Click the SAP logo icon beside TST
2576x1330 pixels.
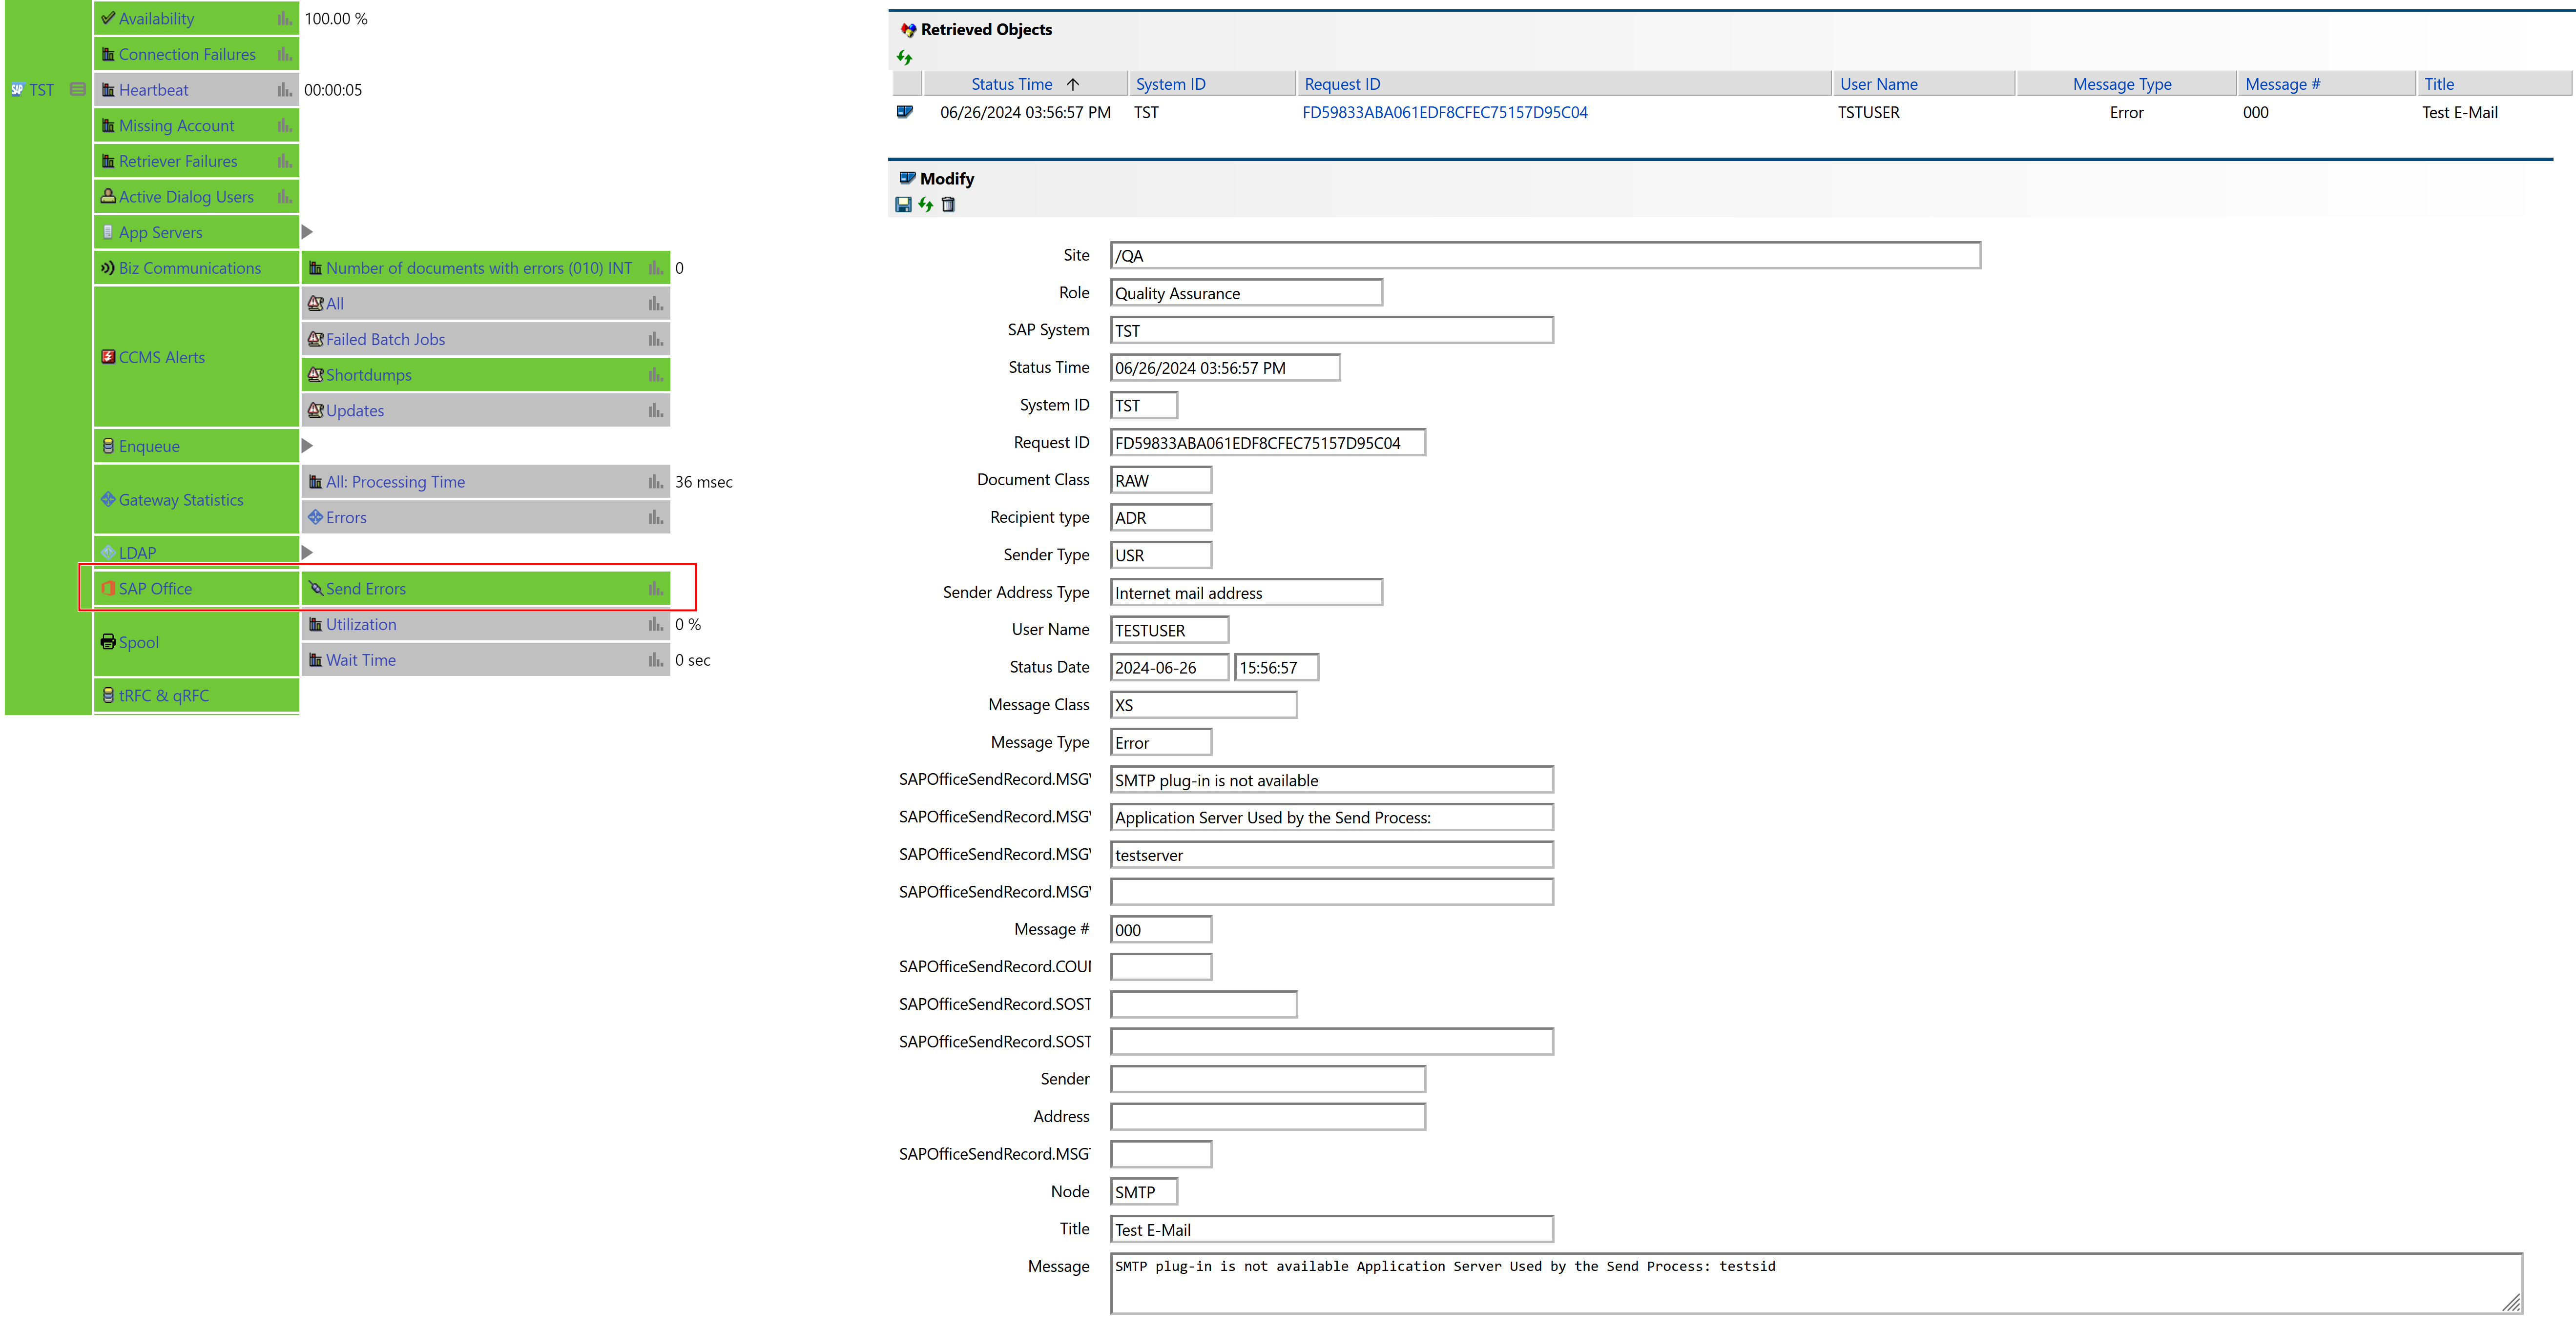[17, 90]
